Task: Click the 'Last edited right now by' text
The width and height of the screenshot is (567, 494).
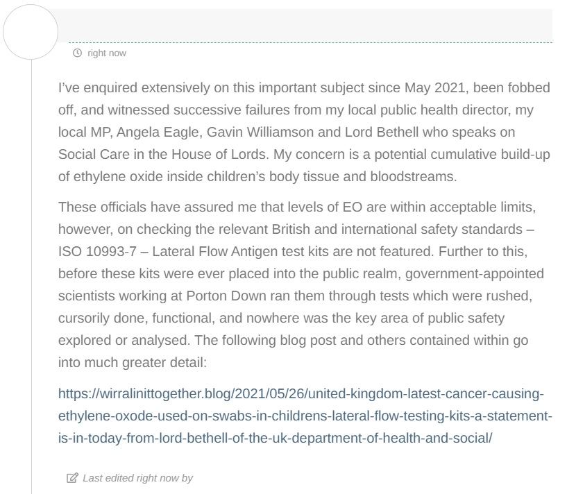Action: (x=137, y=478)
